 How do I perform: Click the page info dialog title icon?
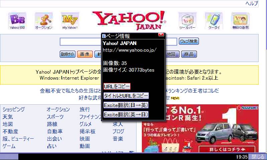[x=104, y=36]
